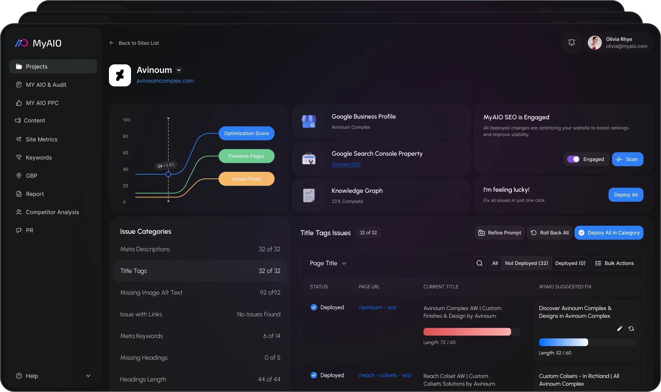Click the Knowledge Graph document icon
Viewport: 661px width, 392px height.
(x=309, y=196)
